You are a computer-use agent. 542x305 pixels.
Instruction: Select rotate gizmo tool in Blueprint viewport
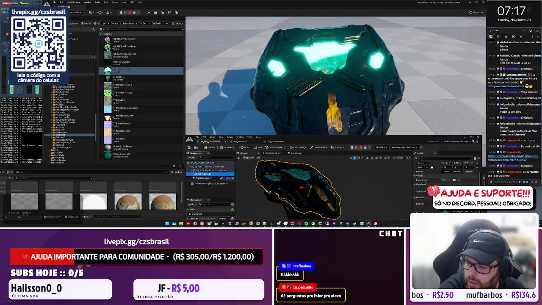click(359, 158)
